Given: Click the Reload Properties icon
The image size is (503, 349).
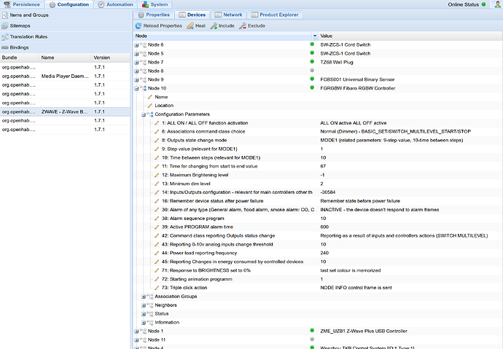Looking at the screenshot, I should click(x=140, y=26).
